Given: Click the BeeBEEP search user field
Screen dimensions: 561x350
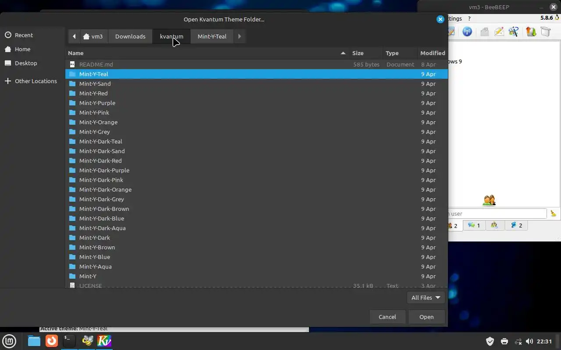Looking at the screenshot, I should pyautogui.click(x=497, y=213).
